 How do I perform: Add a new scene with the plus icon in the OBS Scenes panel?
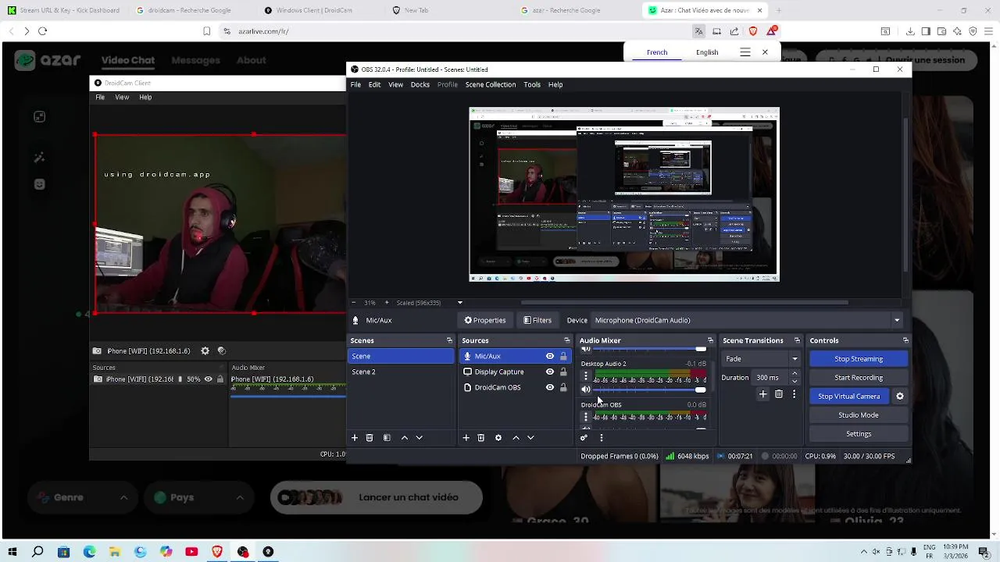point(355,438)
